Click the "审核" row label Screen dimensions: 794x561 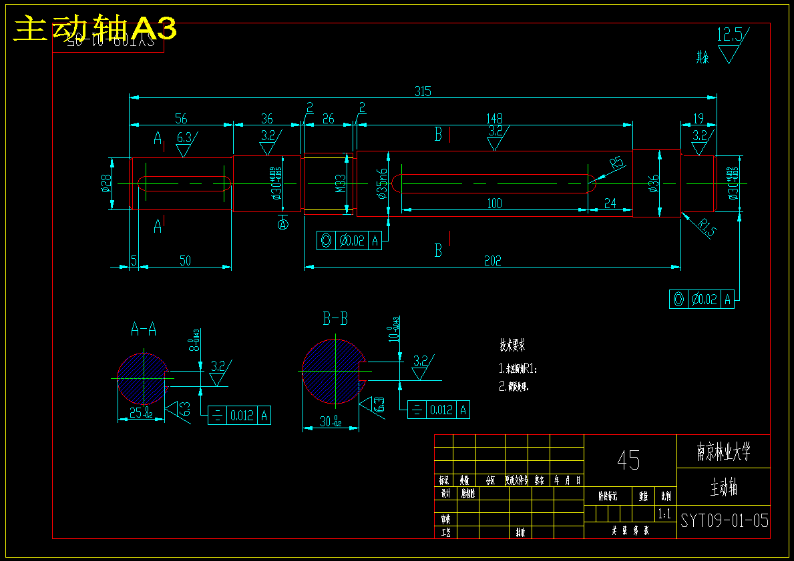pyautogui.click(x=445, y=520)
